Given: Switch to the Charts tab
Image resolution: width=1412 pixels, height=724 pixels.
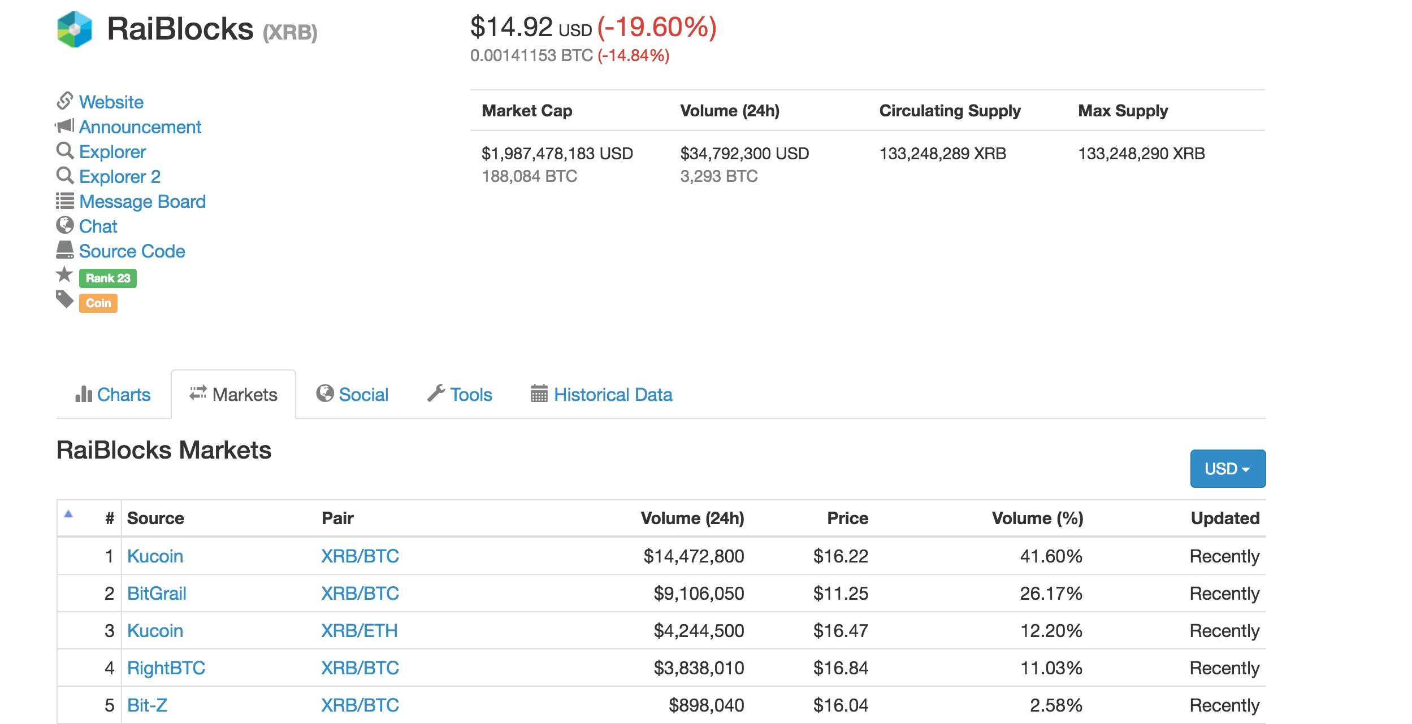Looking at the screenshot, I should [x=111, y=394].
